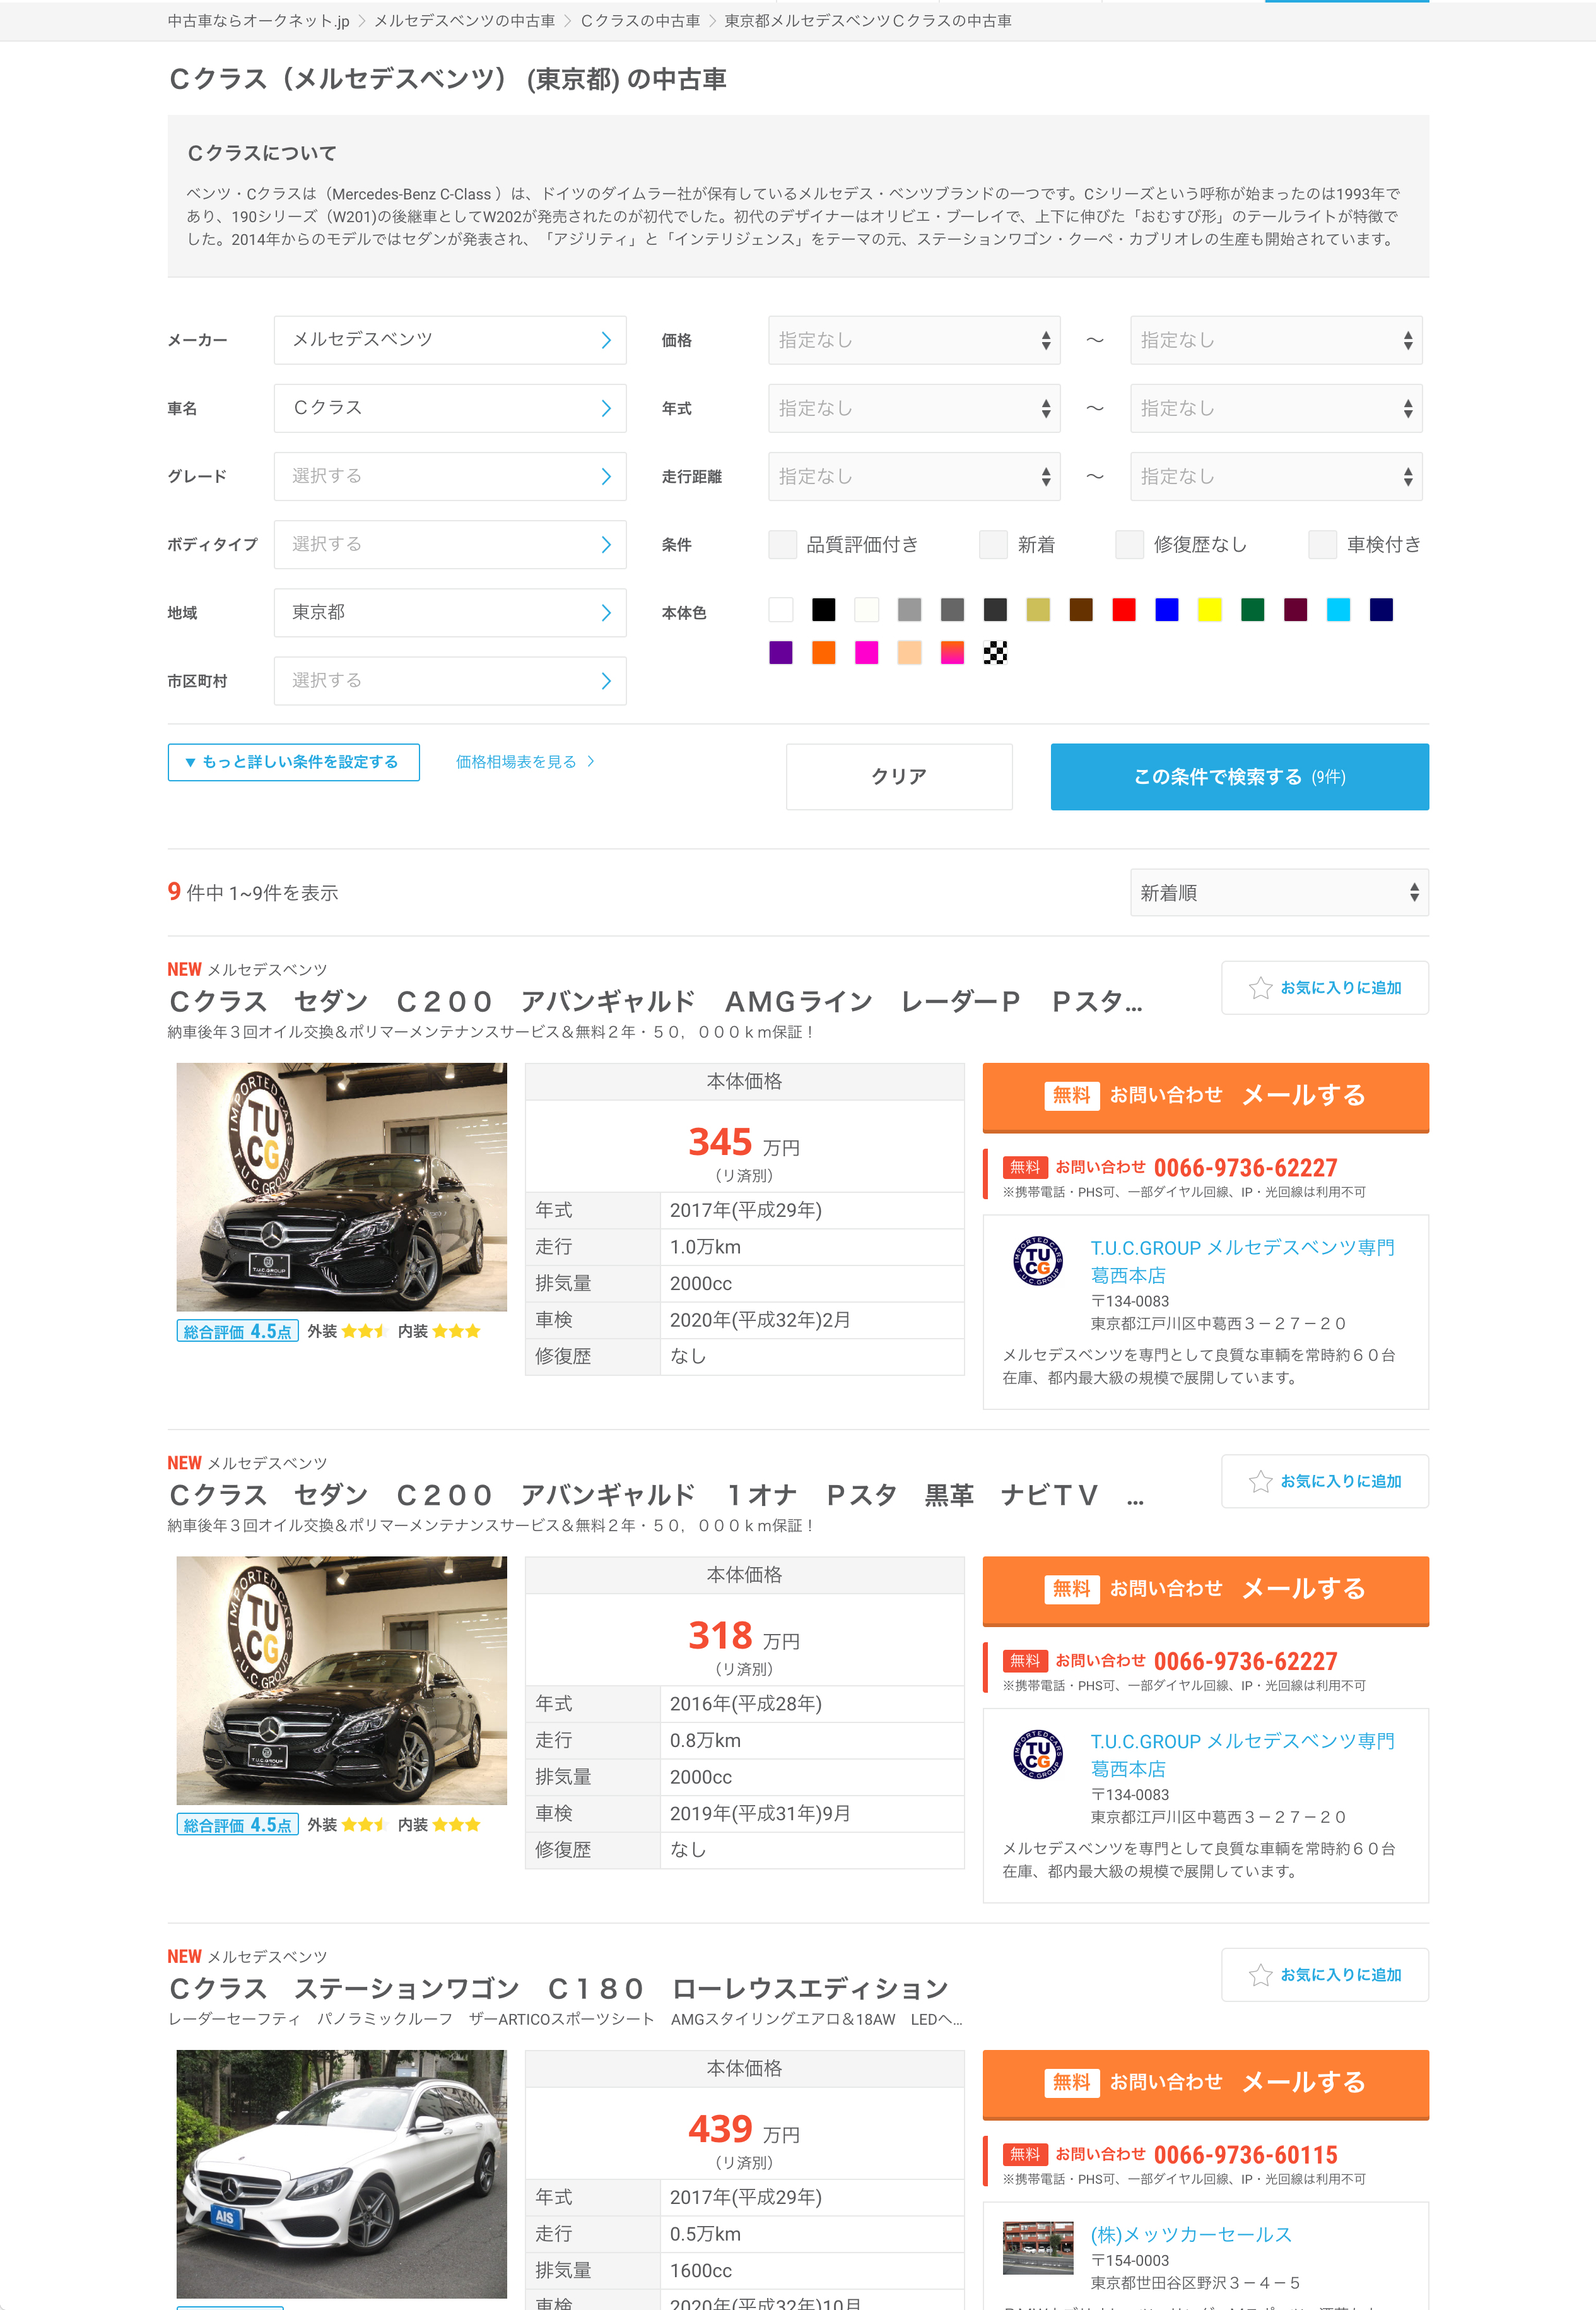Click the T.U.C. GROUP dealer logo in the 345万円 listing
The height and width of the screenshot is (2310, 1596).
1038,1260
